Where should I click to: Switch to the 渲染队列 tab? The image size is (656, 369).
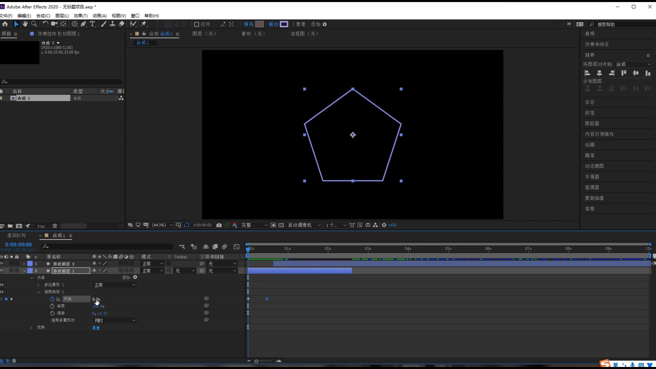pyautogui.click(x=16, y=235)
